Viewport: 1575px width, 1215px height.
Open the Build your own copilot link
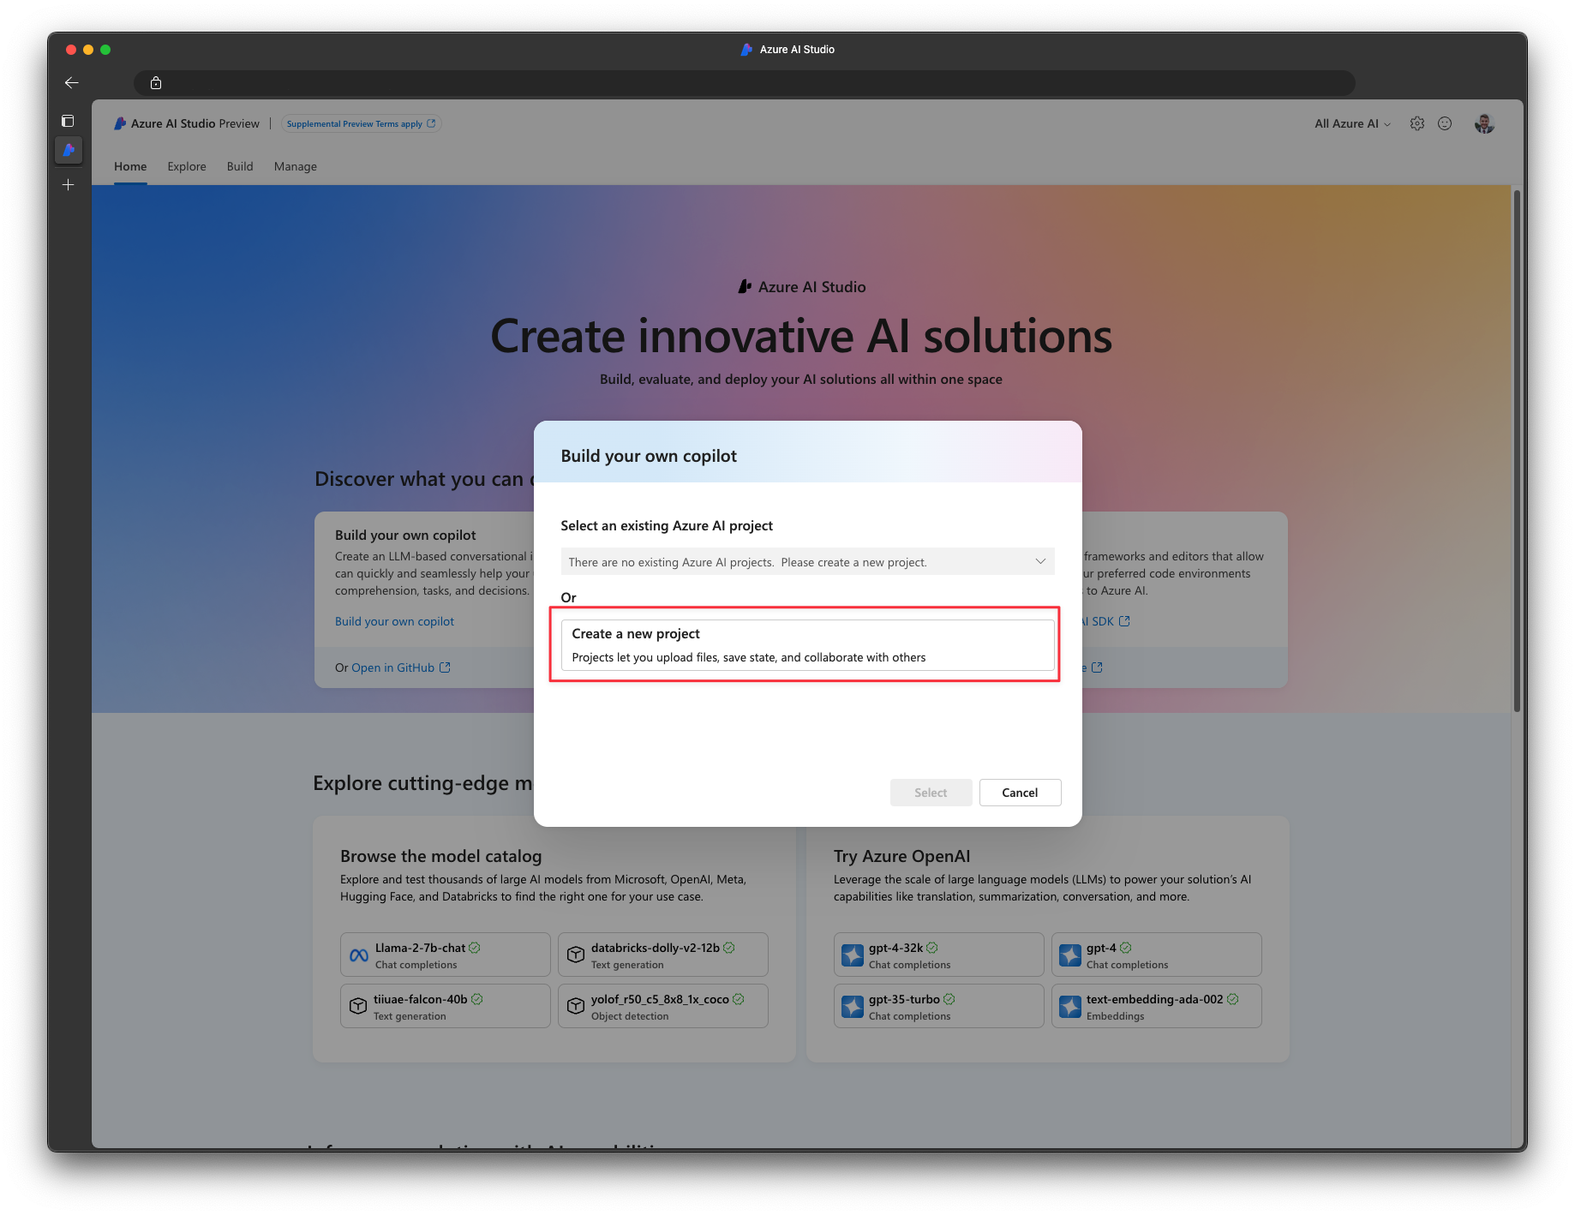tap(394, 621)
